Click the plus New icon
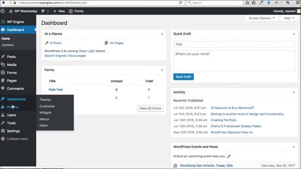The image size is (301, 169). coord(55,11)
